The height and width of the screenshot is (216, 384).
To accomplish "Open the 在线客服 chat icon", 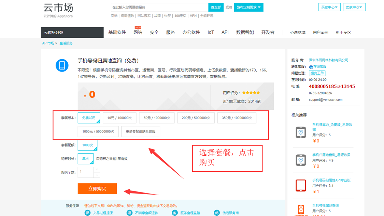I will (x=311, y=67).
